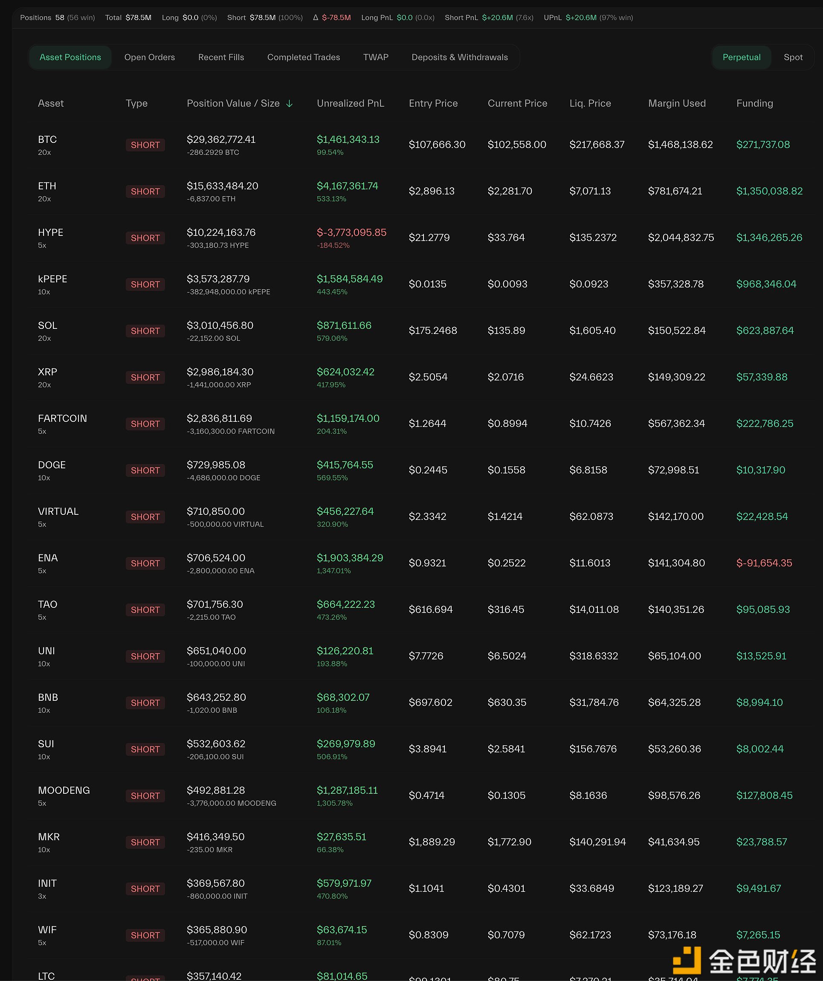Click the SHORT badge on FARTCOIN row
The height and width of the screenshot is (981, 823).
145,424
